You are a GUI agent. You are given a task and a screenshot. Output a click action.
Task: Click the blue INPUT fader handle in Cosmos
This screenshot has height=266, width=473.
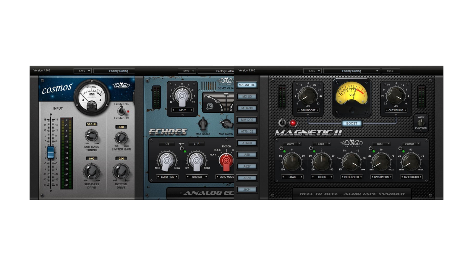pos(51,152)
